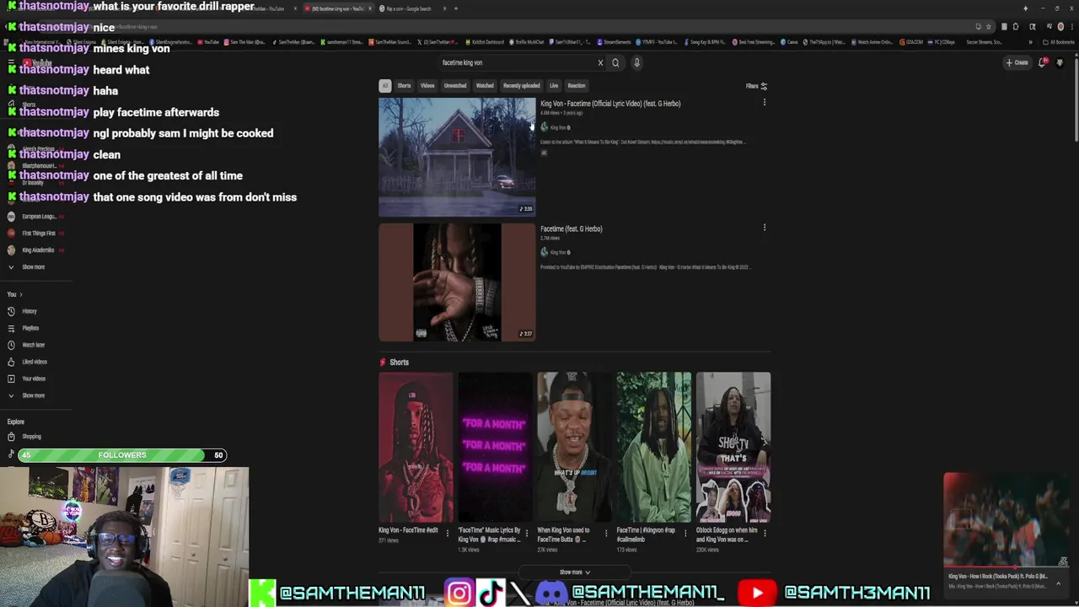The width and height of the screenshot is (1079, 607).
Task: Select the Reaction filter chip
Action: click(x=576, y=85)
